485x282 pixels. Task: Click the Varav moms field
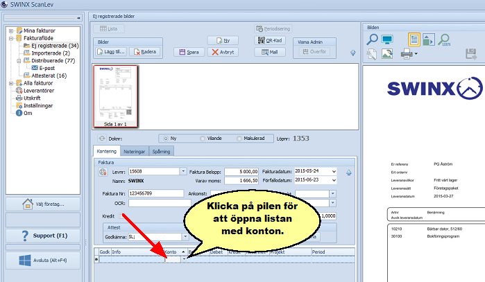click(241, 180)
